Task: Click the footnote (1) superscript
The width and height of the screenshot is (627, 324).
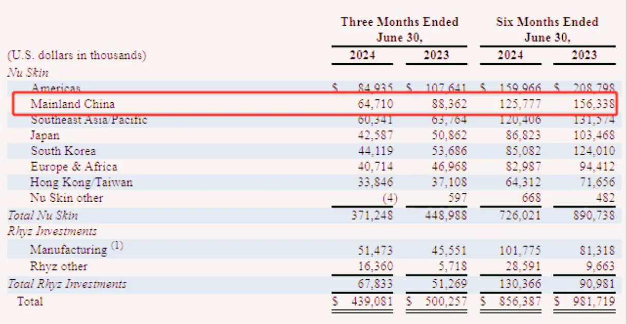Action: click(x=117, y=246)
